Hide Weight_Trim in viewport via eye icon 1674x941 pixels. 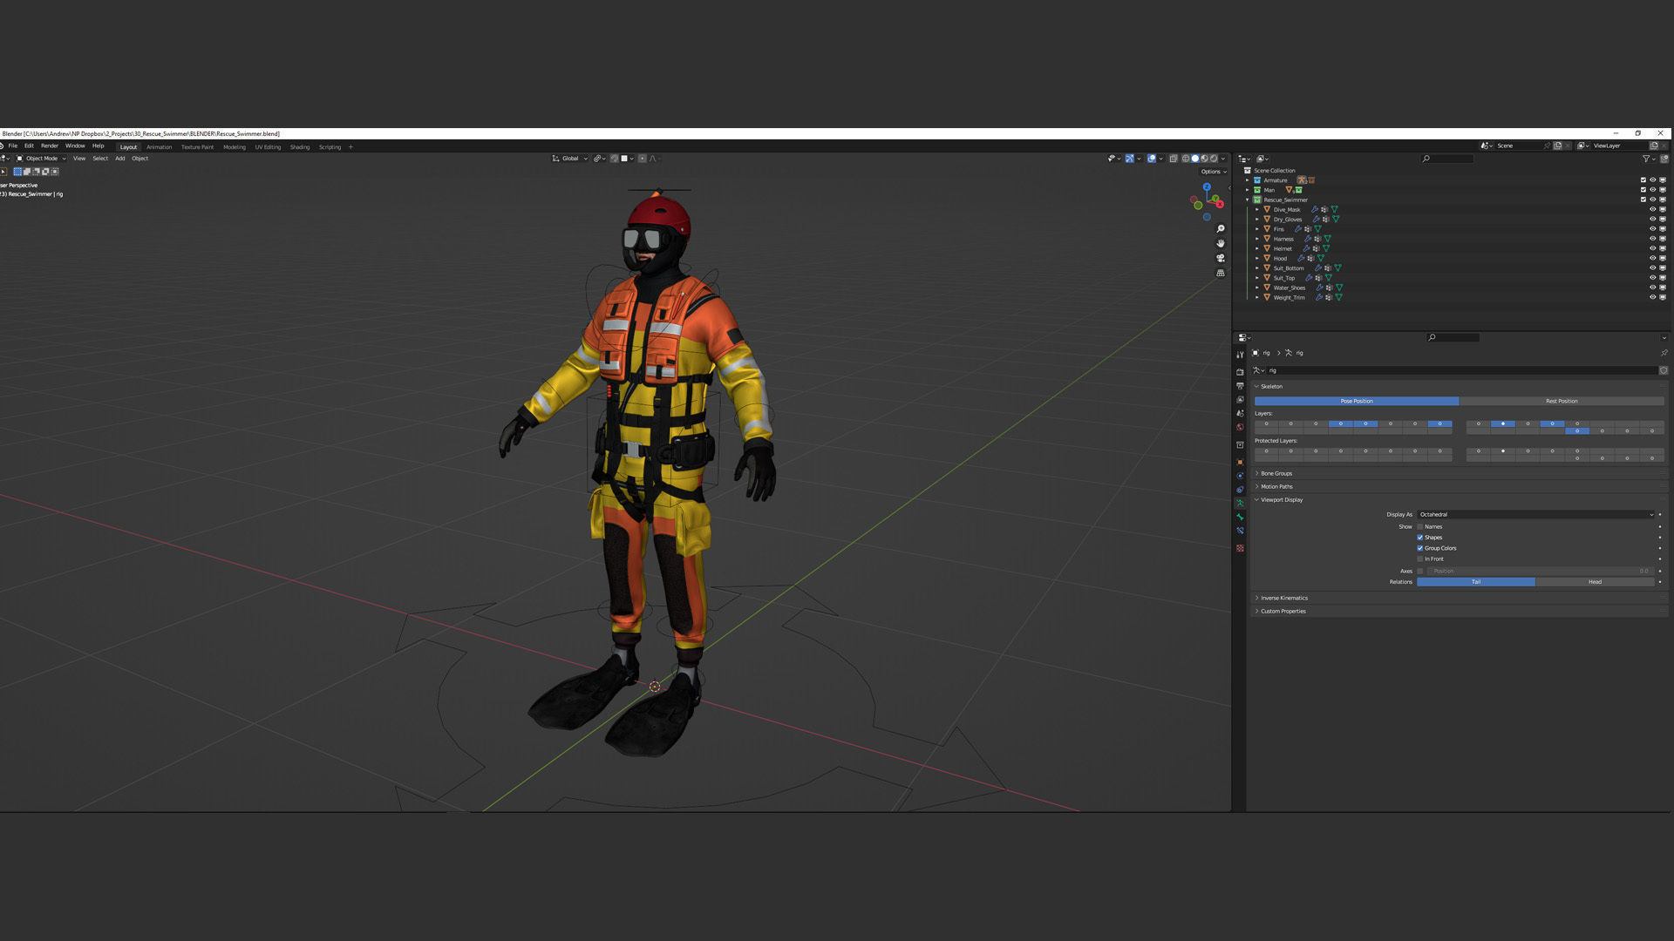(x=1652, y=297)
